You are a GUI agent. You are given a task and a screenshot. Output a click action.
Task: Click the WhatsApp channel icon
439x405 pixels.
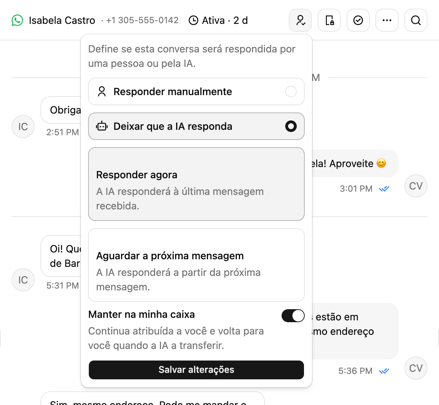click(x=17, y=20)
